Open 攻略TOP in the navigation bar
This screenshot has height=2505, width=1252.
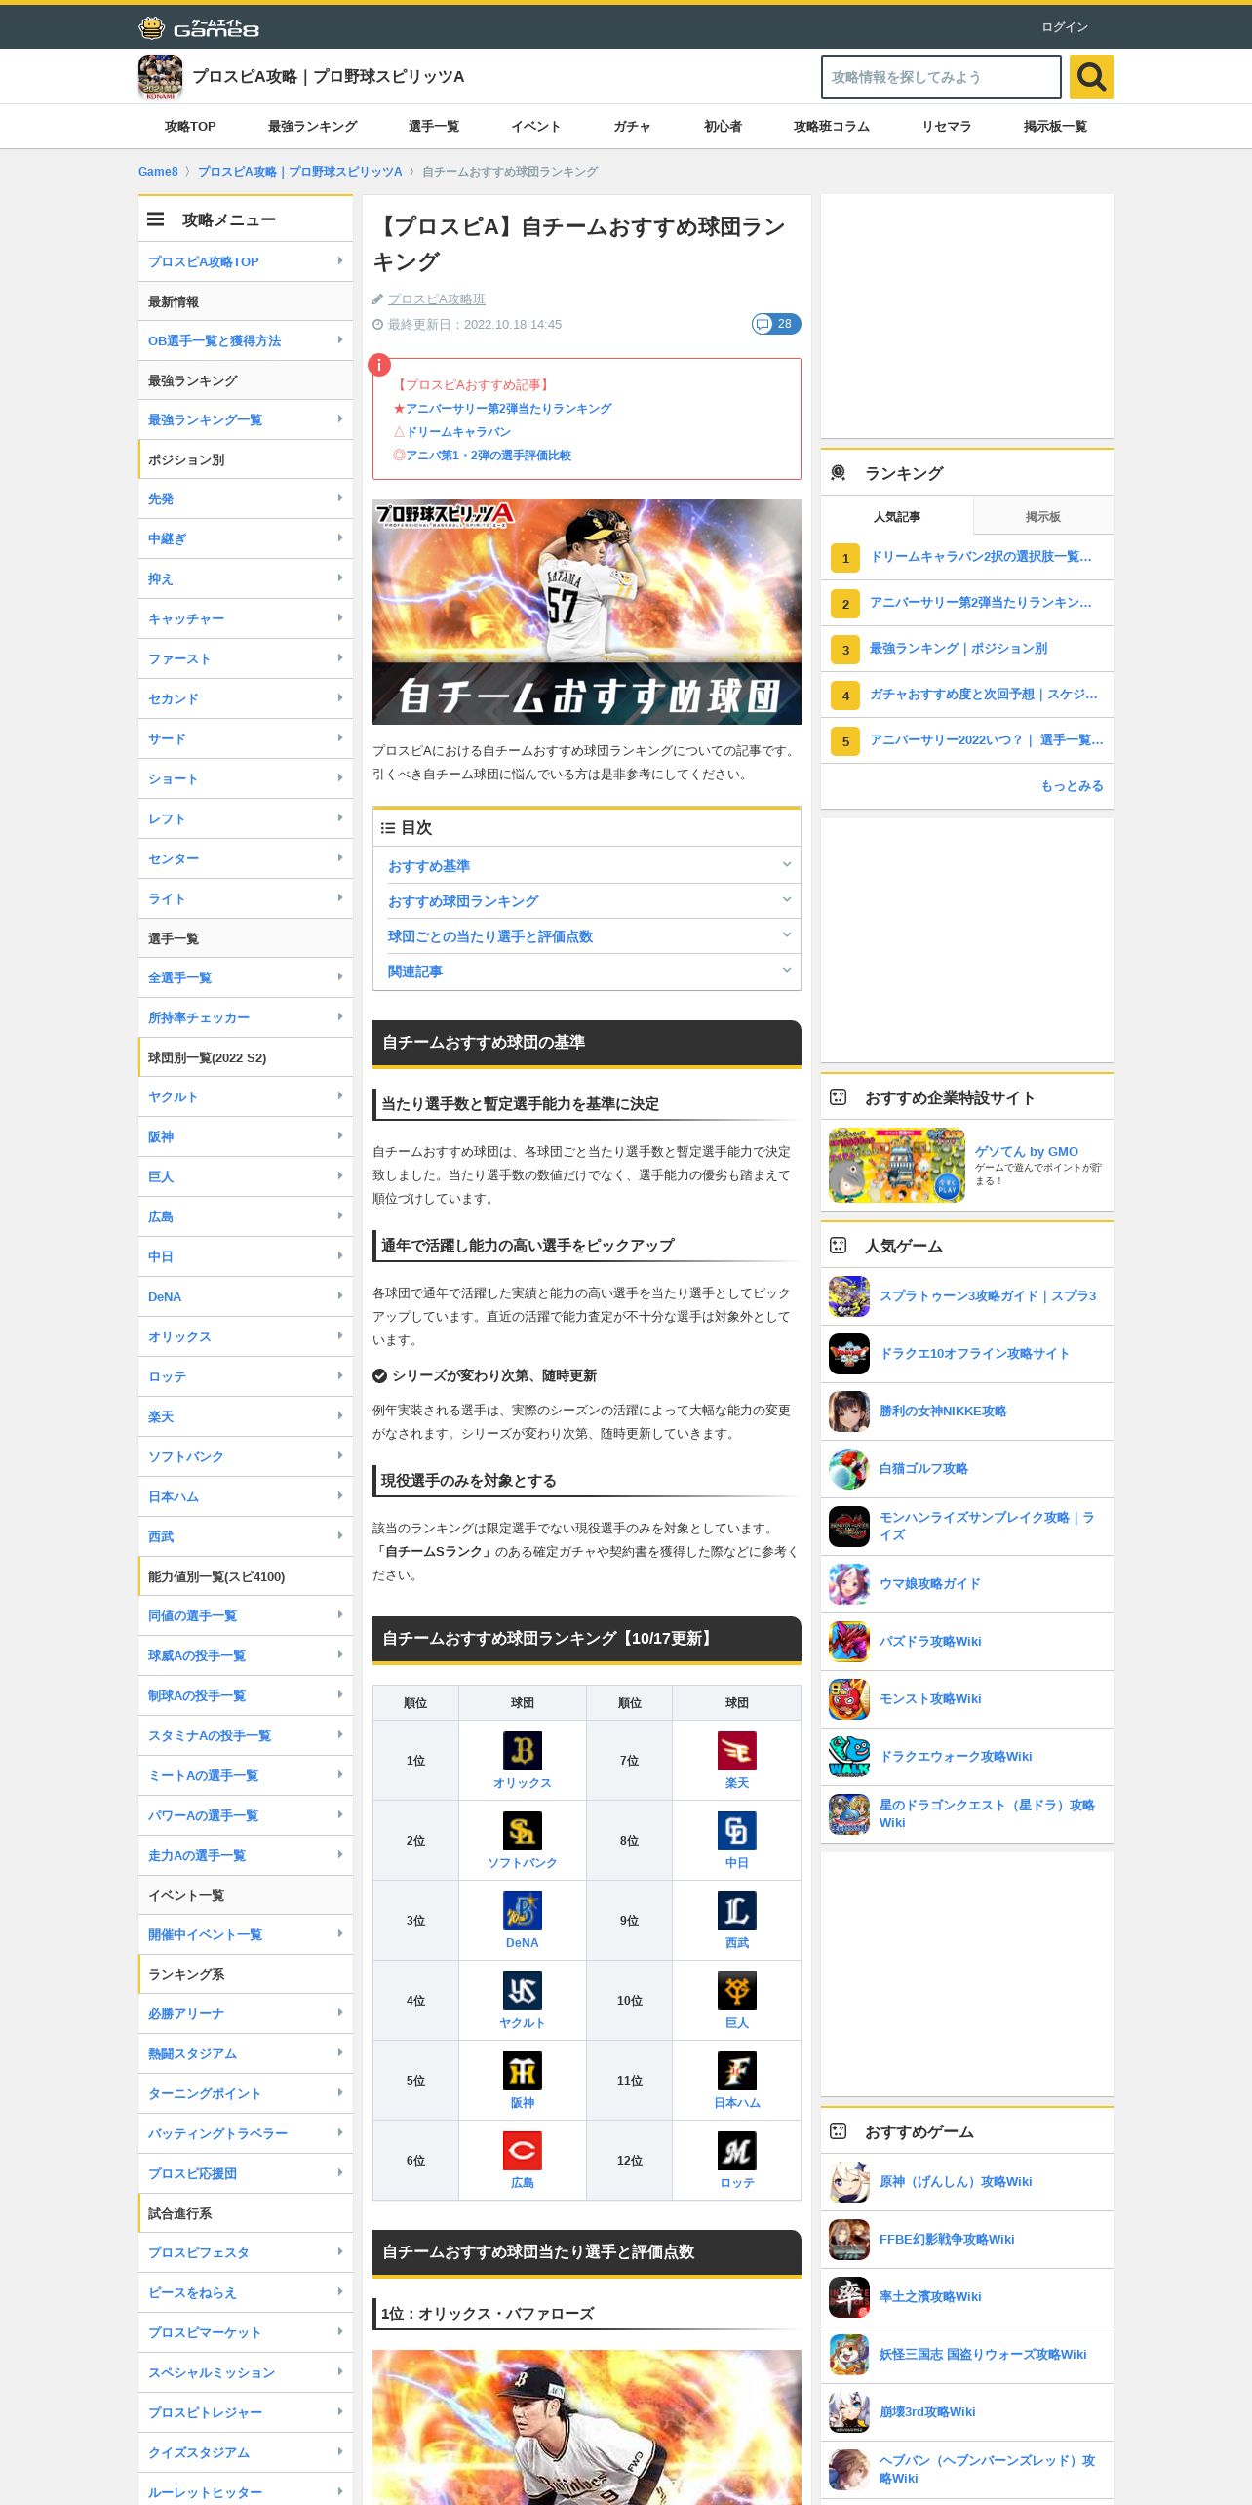(x=190, y=127)
